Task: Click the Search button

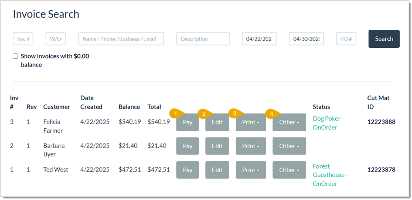Action: click(x=384, y=39)
